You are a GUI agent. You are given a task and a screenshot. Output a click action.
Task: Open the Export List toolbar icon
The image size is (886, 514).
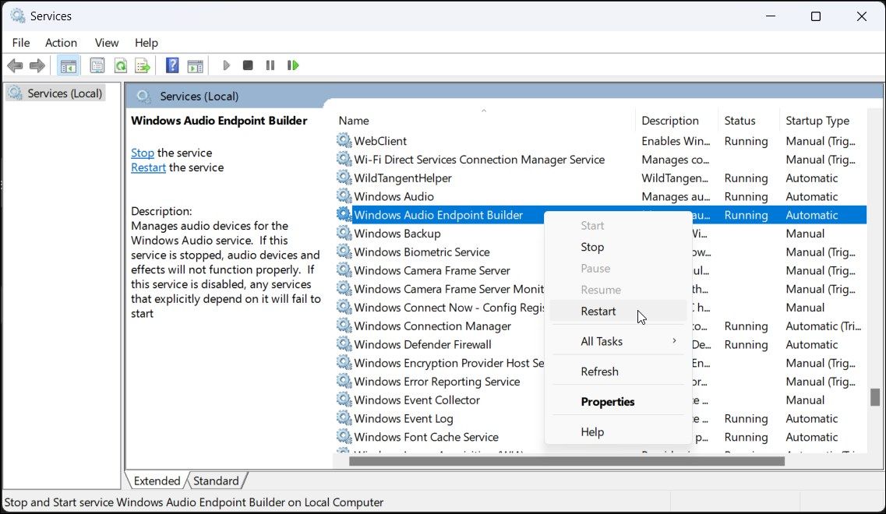143,65
